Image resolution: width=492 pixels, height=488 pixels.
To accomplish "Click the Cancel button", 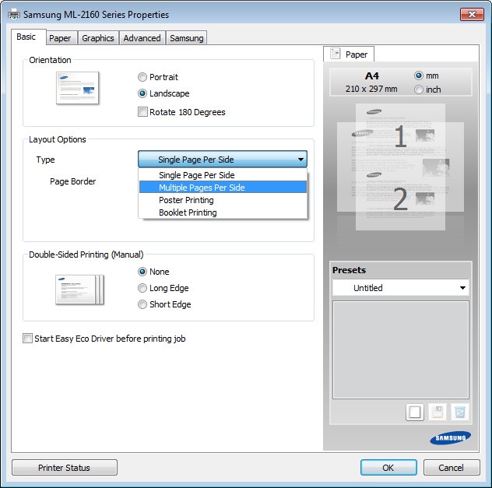I will tap(452, 468).
